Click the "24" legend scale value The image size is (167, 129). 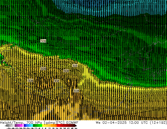[x=57, y=128]
